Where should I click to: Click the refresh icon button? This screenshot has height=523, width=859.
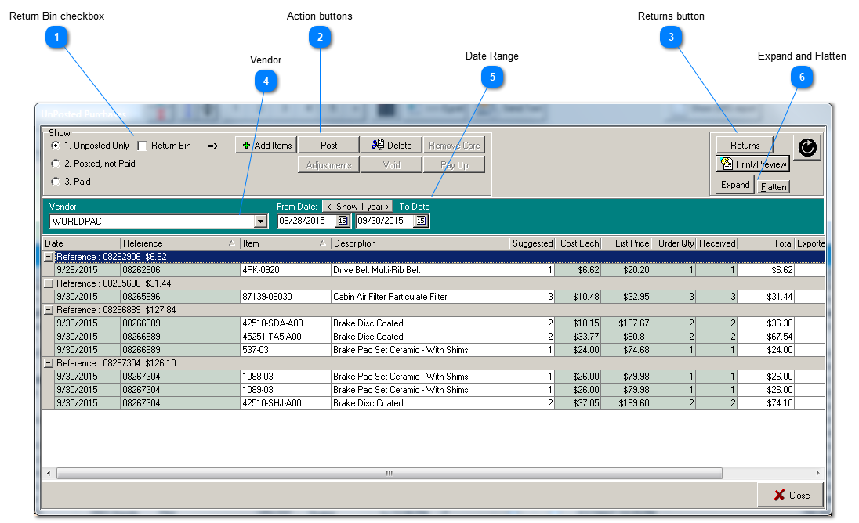point(807,147)
